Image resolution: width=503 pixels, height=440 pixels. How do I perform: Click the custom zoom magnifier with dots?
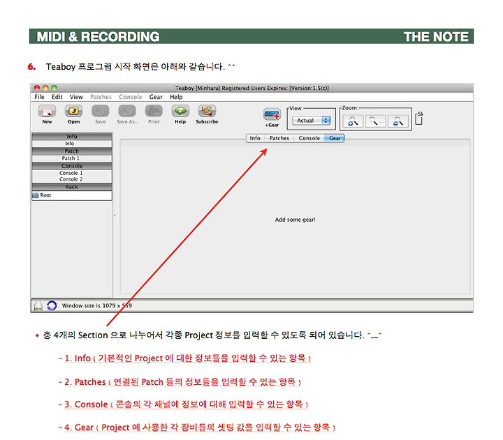pos(376,121)
